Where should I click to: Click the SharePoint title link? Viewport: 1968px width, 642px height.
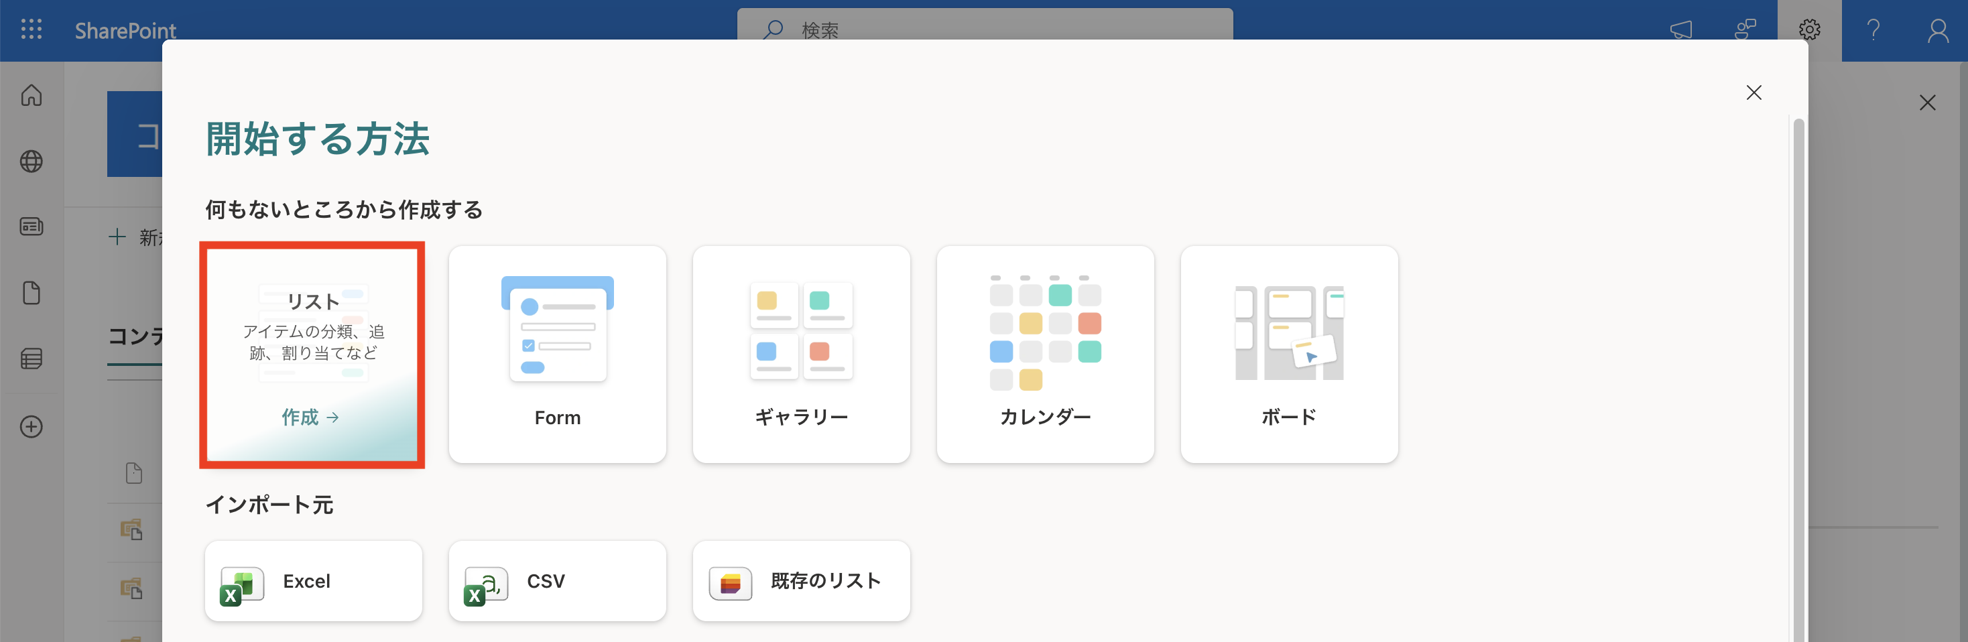click(x=125, y=31)
